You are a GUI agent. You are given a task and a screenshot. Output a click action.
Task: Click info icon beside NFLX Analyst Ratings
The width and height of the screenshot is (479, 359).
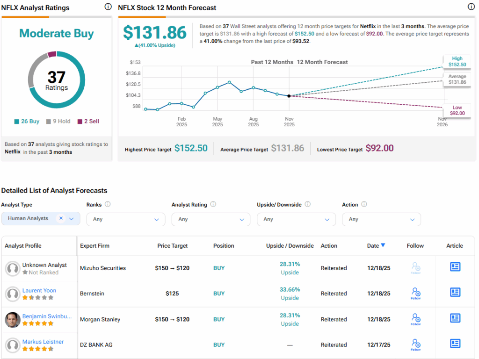point(108,7)
